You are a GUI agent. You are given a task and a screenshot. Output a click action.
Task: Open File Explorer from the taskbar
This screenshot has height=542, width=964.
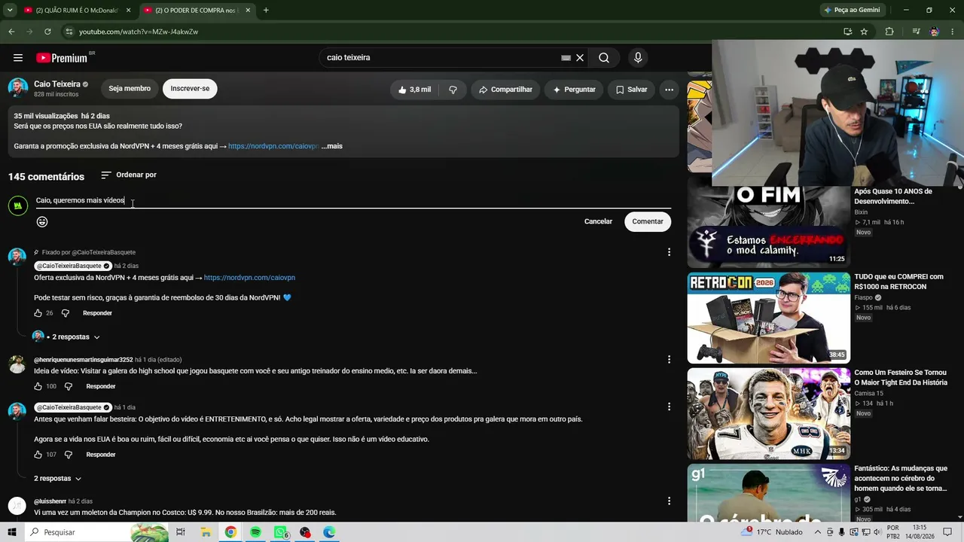[x=206, y=532]
